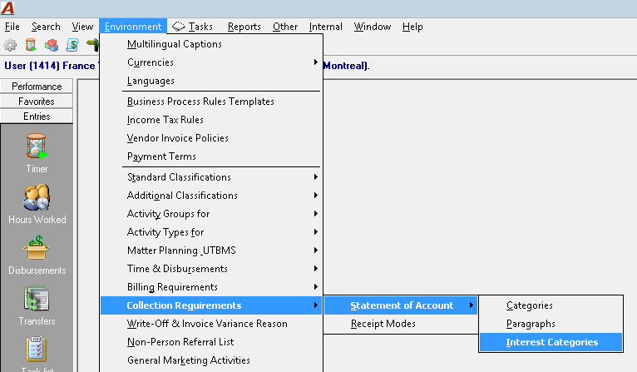Click the Tasks menu cloud icon
637x372 pixels.
pyautogui.click(x=178, y=27)
